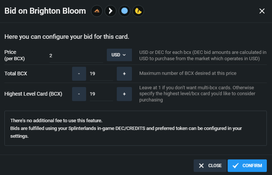Click the light blue circle rarity icon

pyautogui.click(x=125, y=11)
